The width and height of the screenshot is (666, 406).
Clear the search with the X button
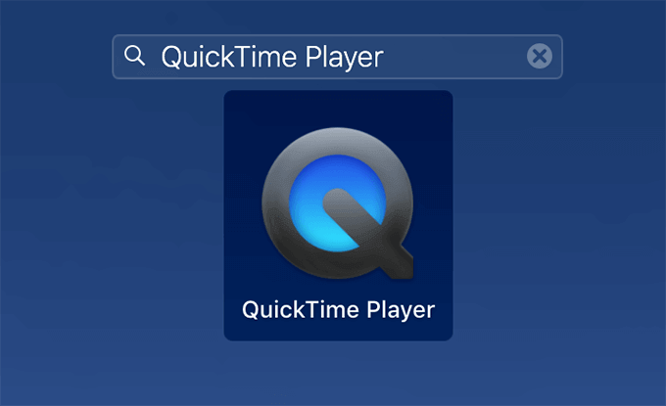(540, 56)
